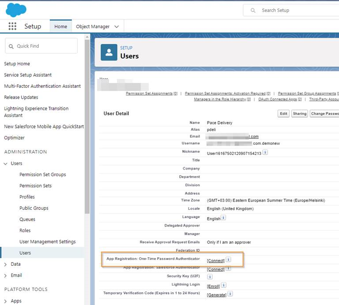Select Queues in sidebar
339x305 pixels.
[27, 219]
